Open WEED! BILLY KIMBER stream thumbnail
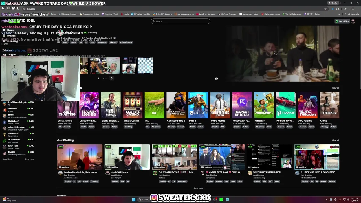Image resolution: width=361 pixels, height=203 pixels. pos(269,157)
